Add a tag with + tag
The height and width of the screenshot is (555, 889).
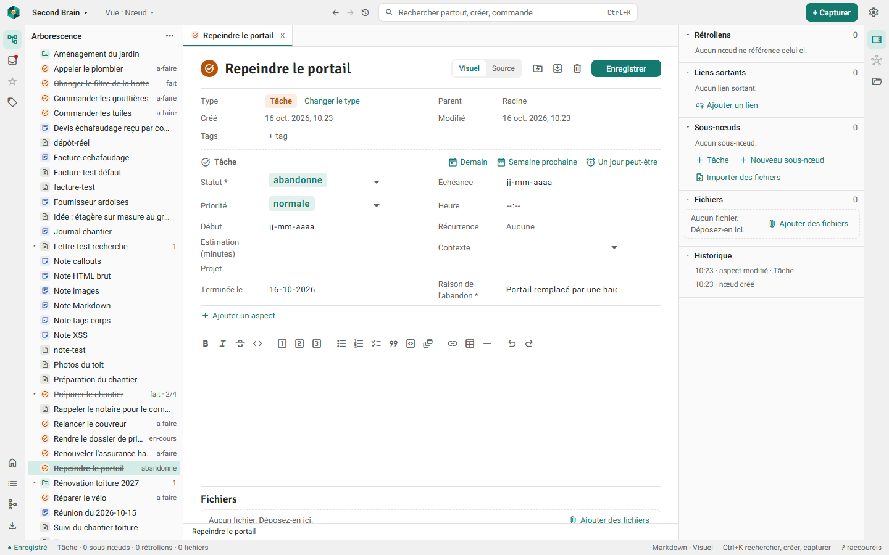(278, 136)
